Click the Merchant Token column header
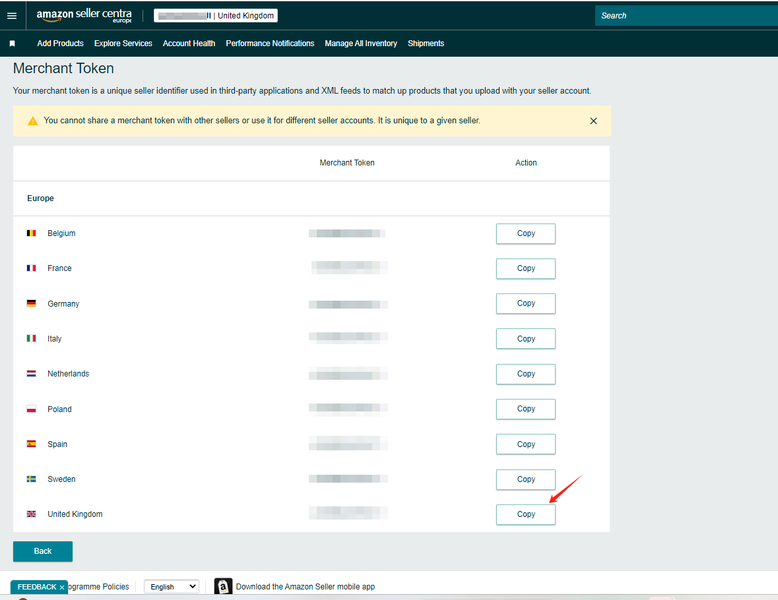This screenshot has height=600, width=778. [347, 163]
